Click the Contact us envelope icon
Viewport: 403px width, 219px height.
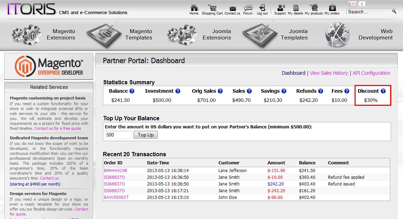[x=232, y=8]
